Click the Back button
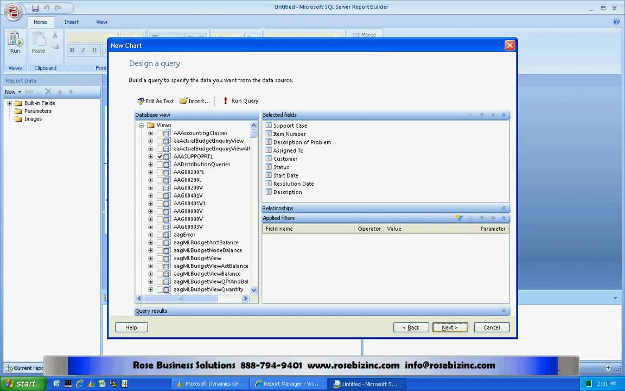 (411, 327)
